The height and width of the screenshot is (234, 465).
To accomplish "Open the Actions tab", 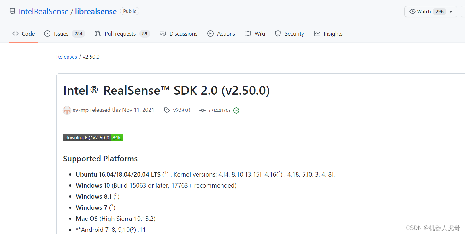I will coord(221,33).
